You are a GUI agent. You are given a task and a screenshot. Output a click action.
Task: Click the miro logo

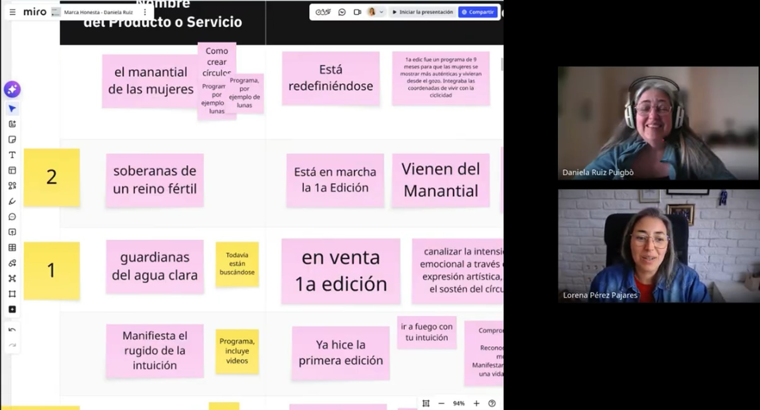coord(35,12)
